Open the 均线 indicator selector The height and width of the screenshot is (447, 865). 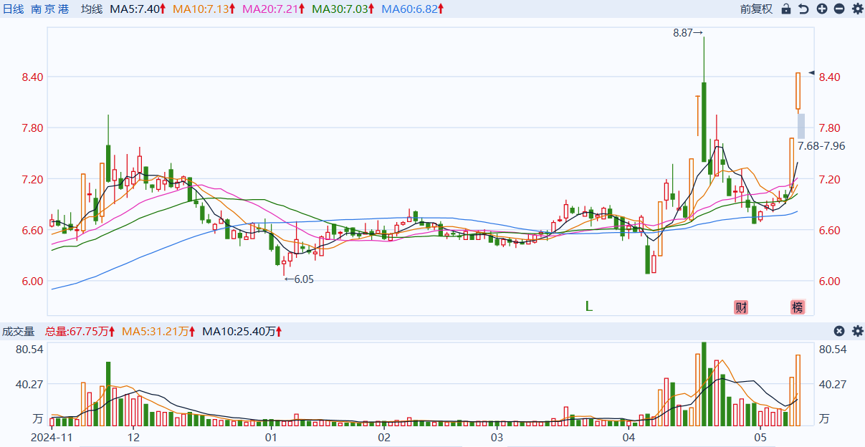(x=91, y=9)
